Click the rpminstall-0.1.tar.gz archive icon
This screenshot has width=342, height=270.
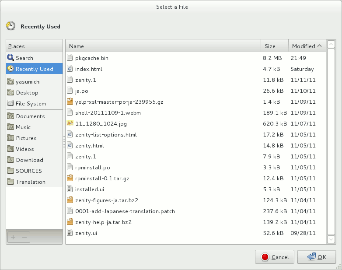(70, 178)
